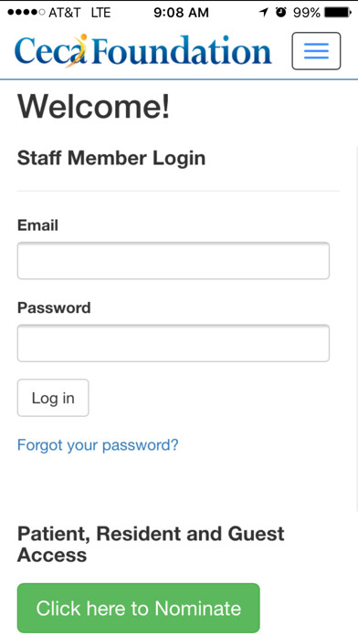Tap the 9:08 AM clock in status bar
This screenshot has width=358, height=635.
pyautogui.click(x=181, y=13)
